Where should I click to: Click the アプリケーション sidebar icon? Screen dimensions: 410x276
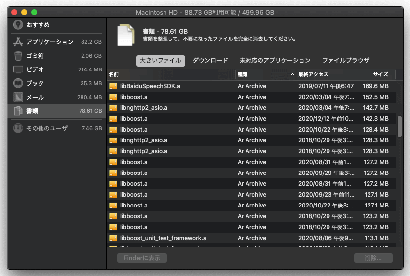18,42
